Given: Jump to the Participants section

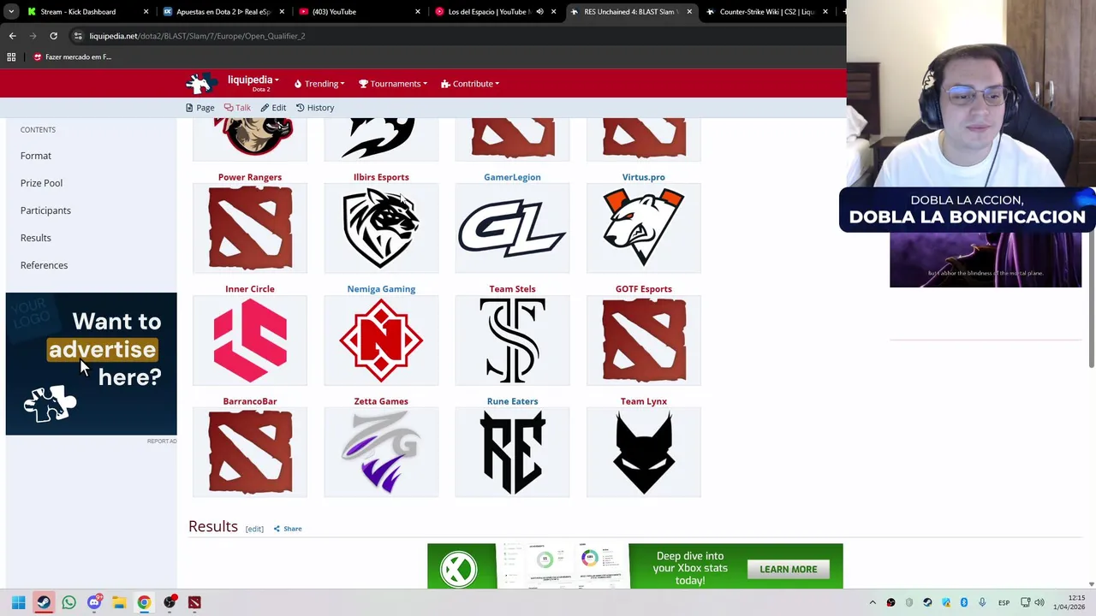Looking at the screenshot, I should pyautogui.click(x=45, y=210).
